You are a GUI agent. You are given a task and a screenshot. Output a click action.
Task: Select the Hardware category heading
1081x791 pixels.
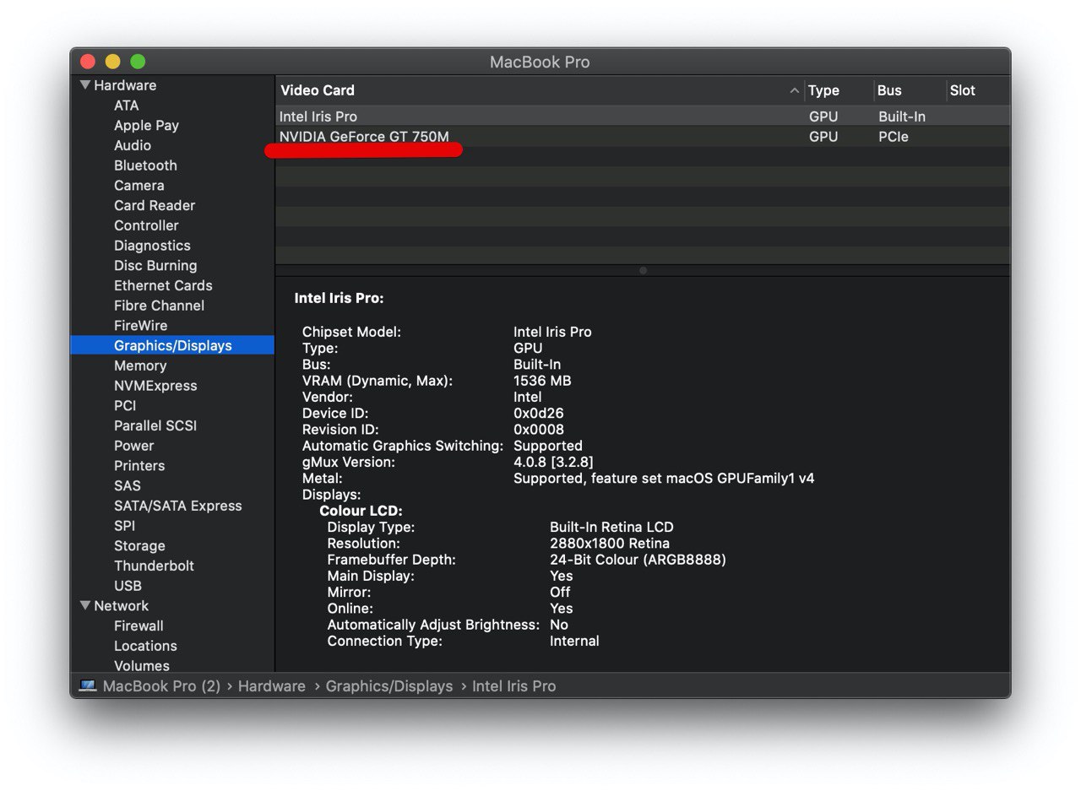click(x=125, y=85)
